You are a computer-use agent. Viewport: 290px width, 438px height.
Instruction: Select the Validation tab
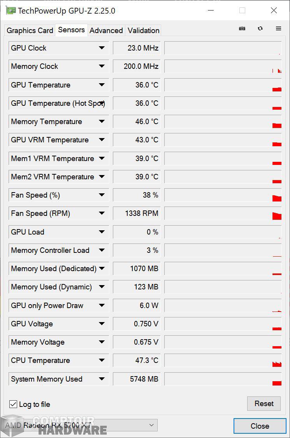[143, 30]
